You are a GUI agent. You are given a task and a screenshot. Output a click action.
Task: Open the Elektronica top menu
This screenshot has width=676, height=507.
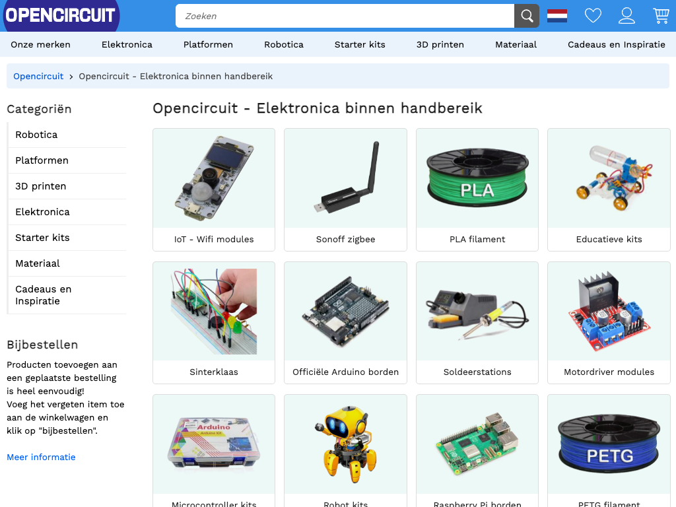click(x=127, y=44)
